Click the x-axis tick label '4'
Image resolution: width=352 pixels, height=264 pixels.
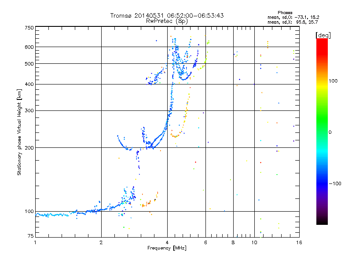tap(167, 242)
